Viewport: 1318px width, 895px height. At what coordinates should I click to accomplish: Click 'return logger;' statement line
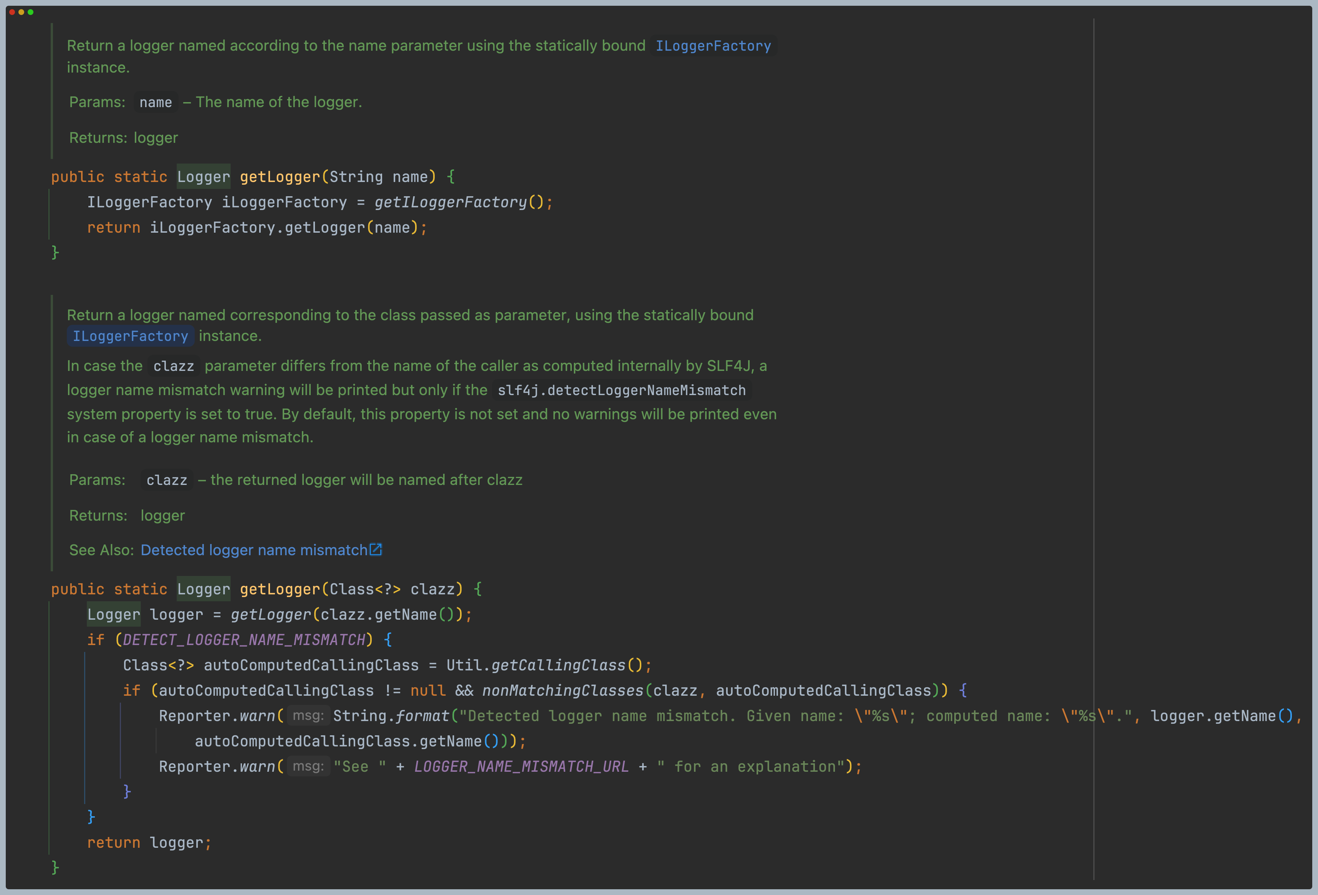click(149, 843)
